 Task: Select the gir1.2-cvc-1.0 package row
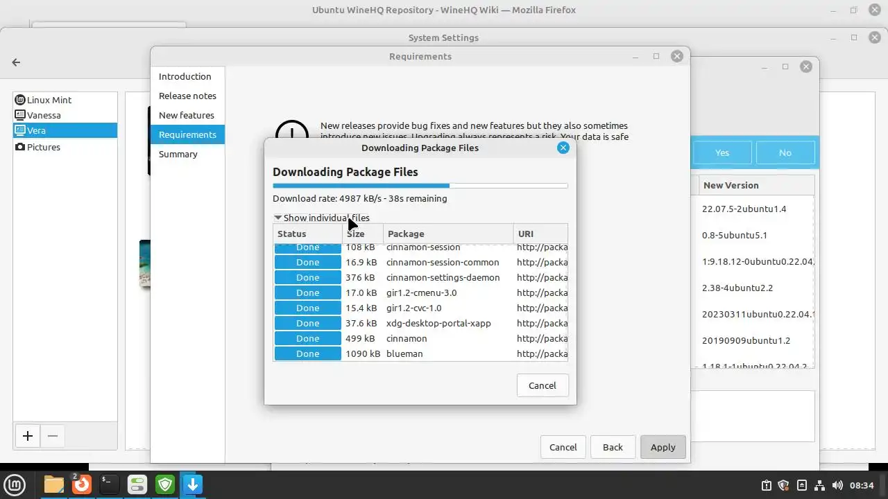[420, 308]
